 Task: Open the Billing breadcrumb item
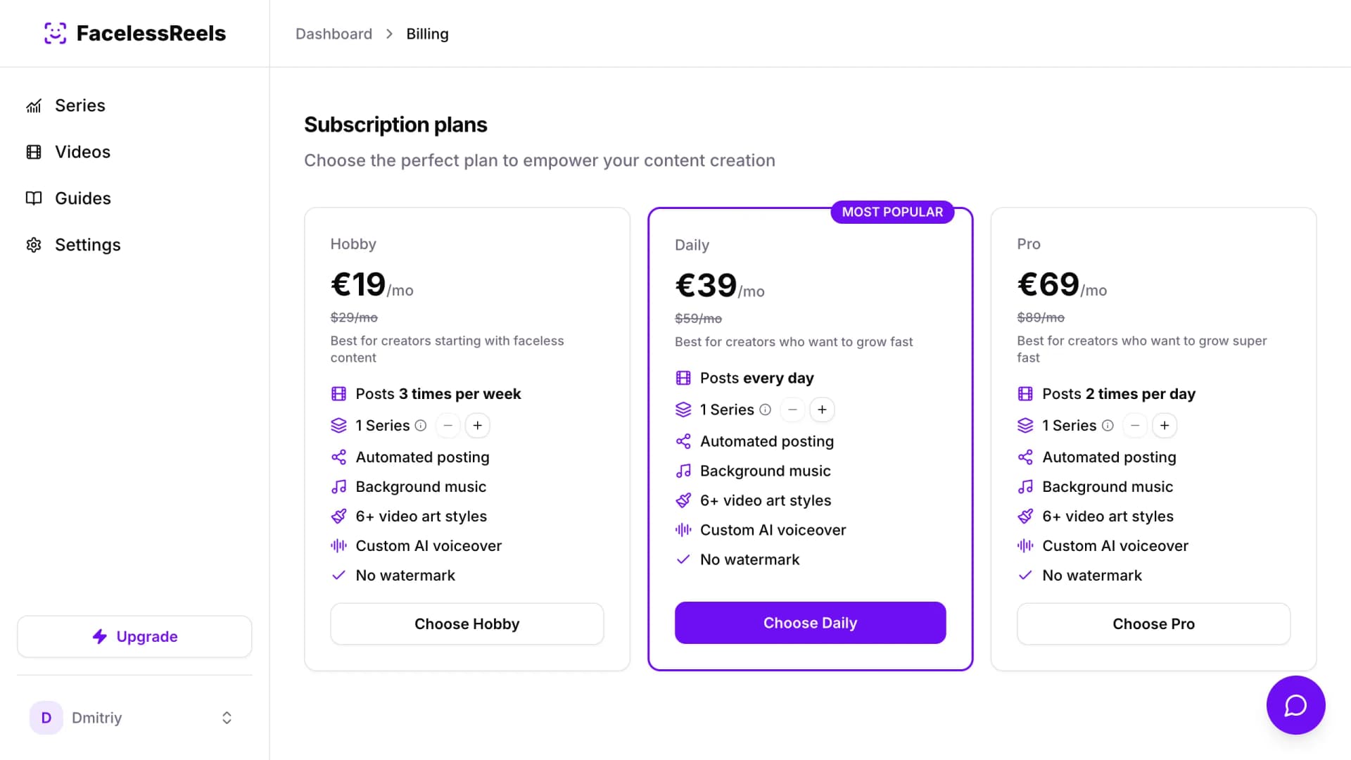click(427, 33)
